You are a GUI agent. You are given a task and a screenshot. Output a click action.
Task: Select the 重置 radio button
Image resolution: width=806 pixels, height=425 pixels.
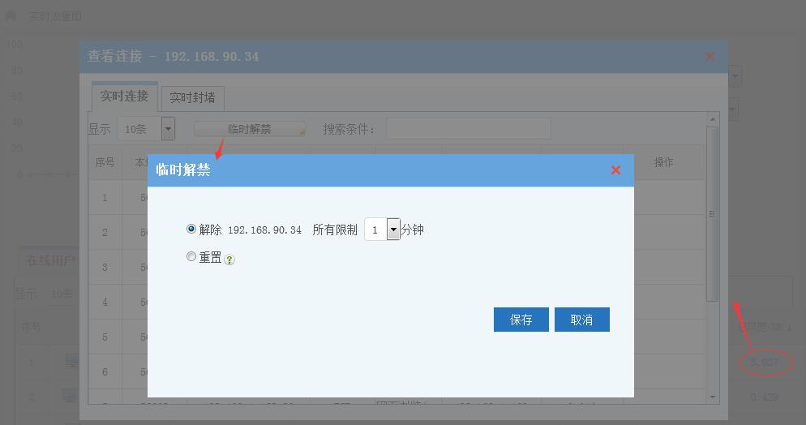(x=191, y=256)
